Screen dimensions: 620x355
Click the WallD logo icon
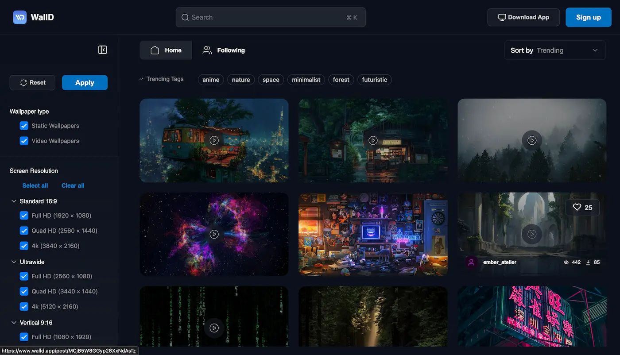20,17
